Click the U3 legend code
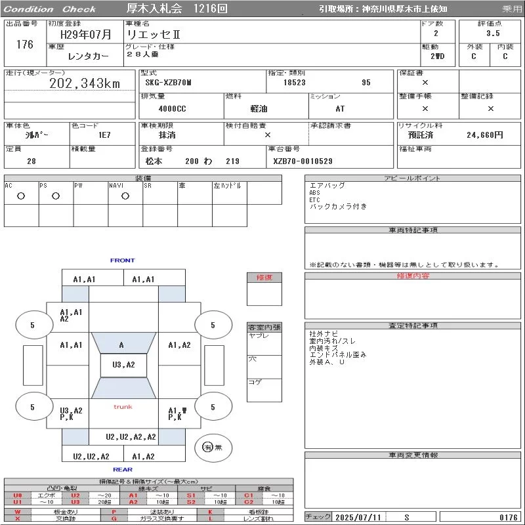The height and width of the screenshot is (525, 525). [75, 502]
